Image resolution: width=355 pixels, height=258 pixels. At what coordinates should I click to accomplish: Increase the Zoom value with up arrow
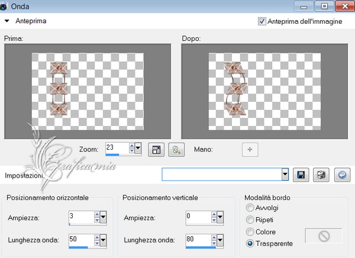(132, 146)
